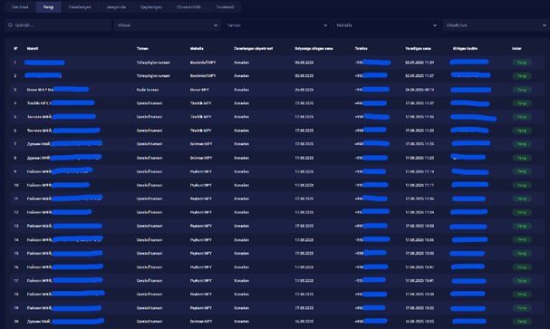This screenshot has height=329, width=550.
Task: Click the Yangi status badge in row 3
Action: 522,90
